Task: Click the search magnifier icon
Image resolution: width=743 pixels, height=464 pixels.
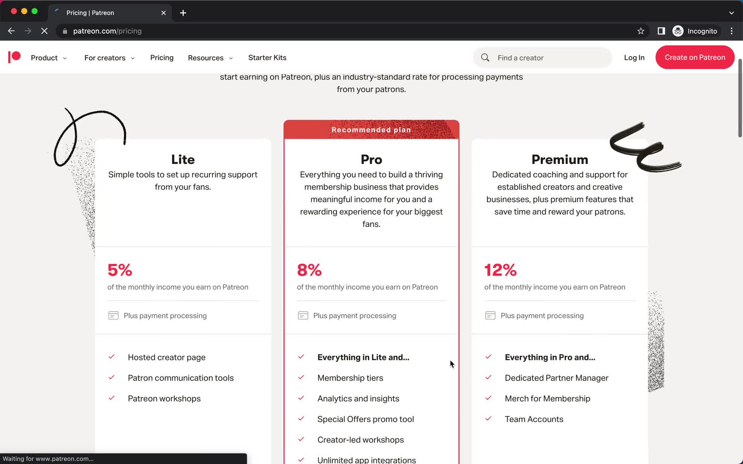Action: pos(485,57)
